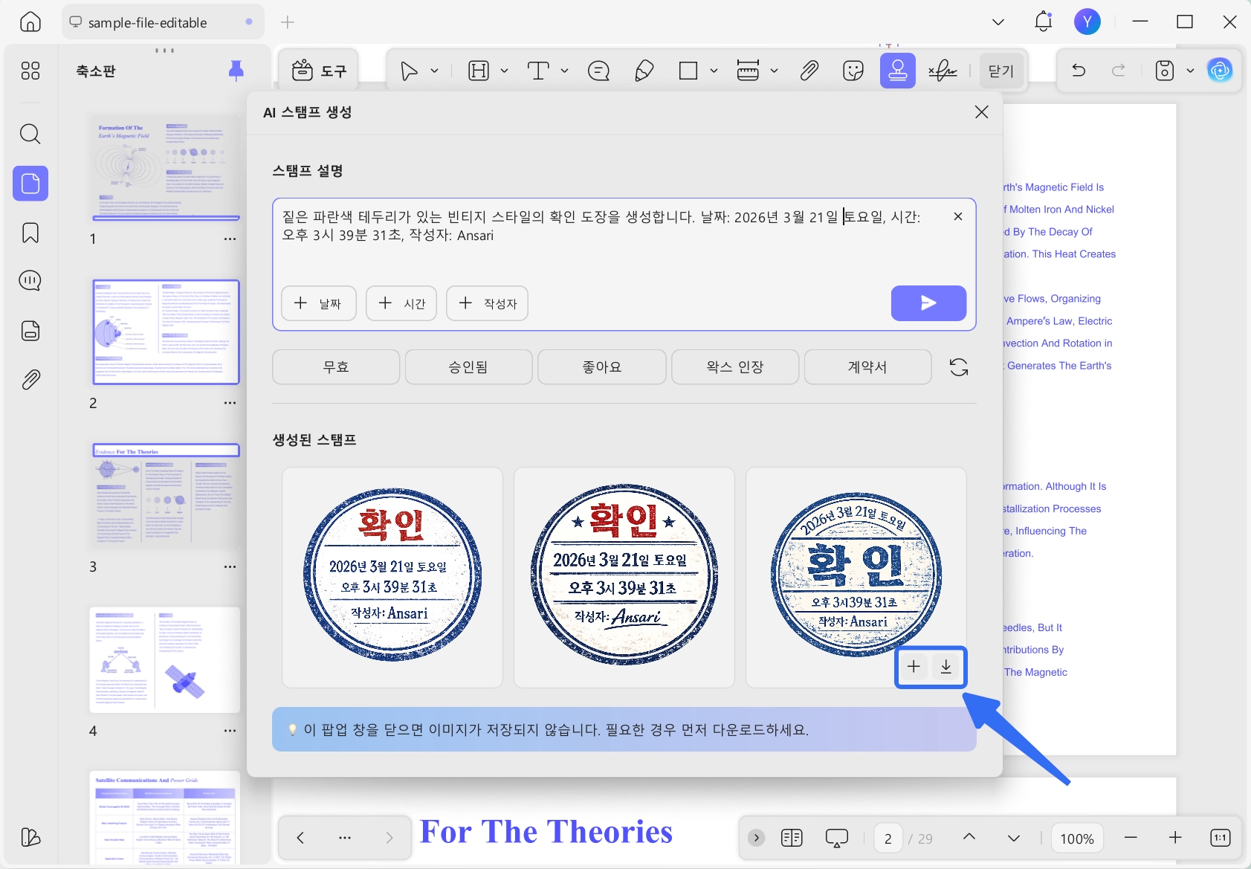Select the pencil drawing tool
1251x869 pixels.
(644, 71)
